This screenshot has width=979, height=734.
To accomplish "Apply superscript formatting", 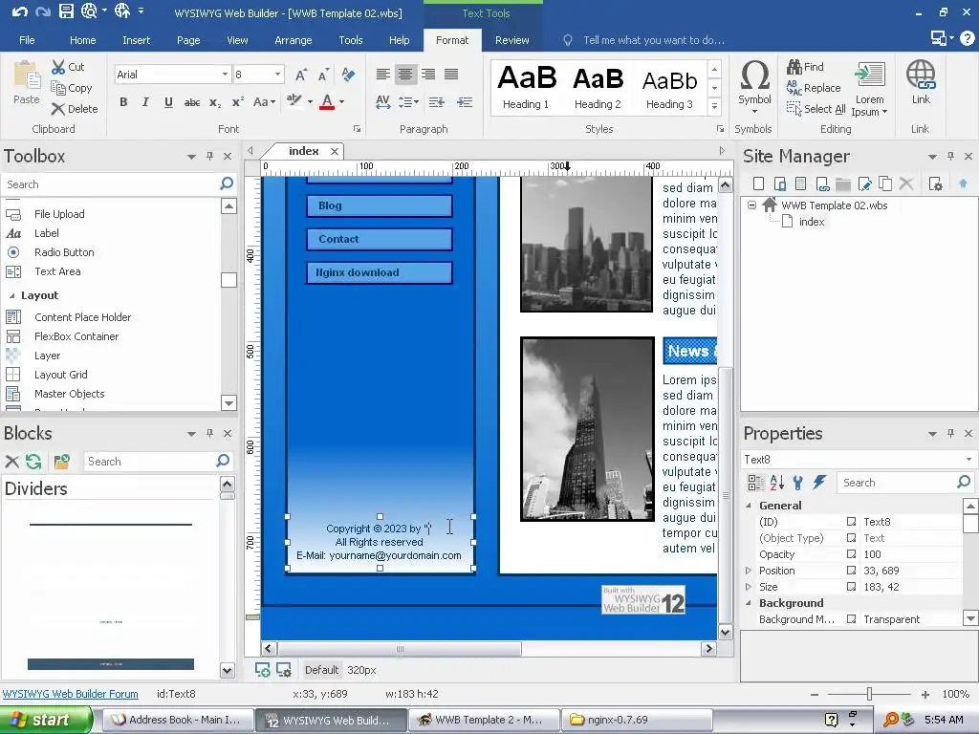I will tap(238, 102).
